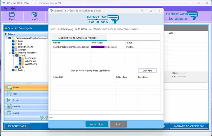
Task: Select the Journal panel icon
Action: 9,113
